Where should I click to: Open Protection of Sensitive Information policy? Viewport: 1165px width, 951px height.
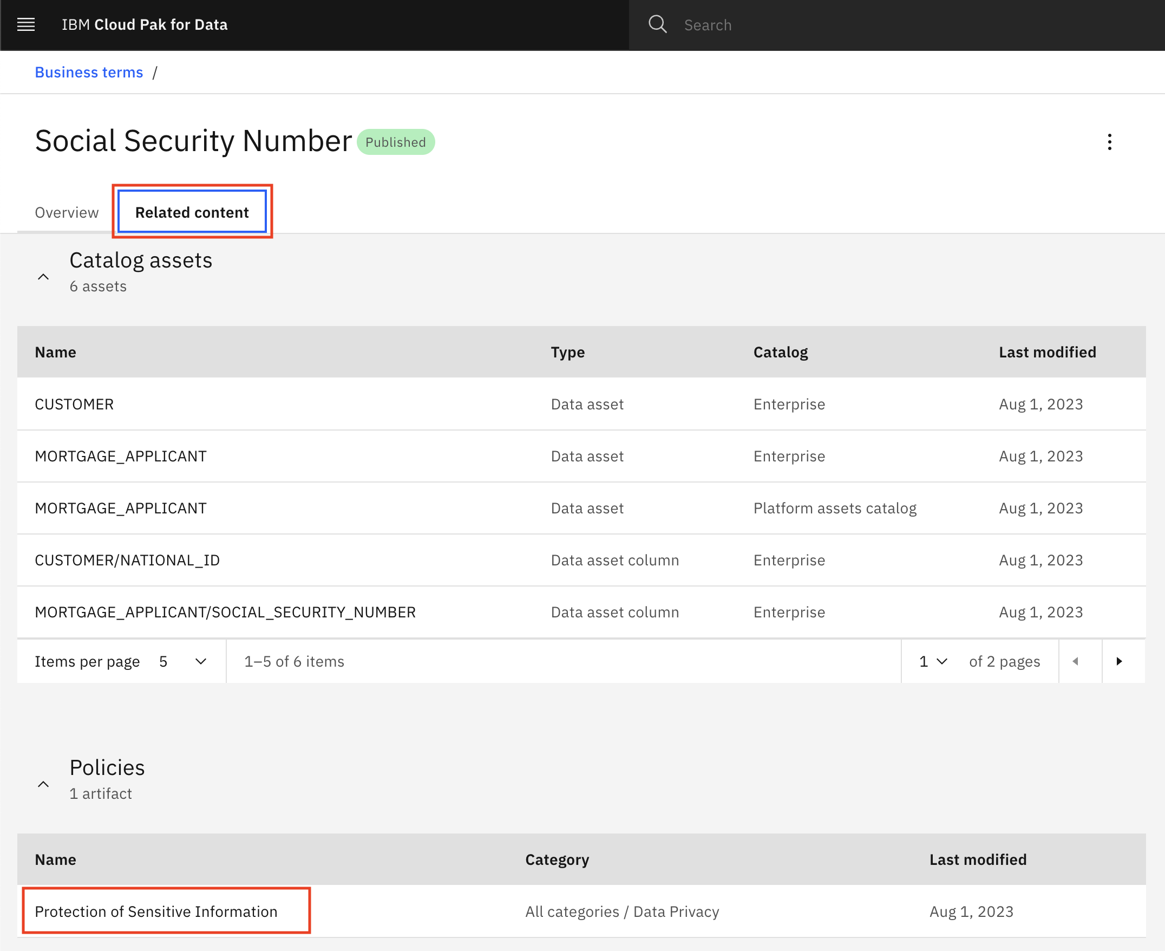point(156,911)
